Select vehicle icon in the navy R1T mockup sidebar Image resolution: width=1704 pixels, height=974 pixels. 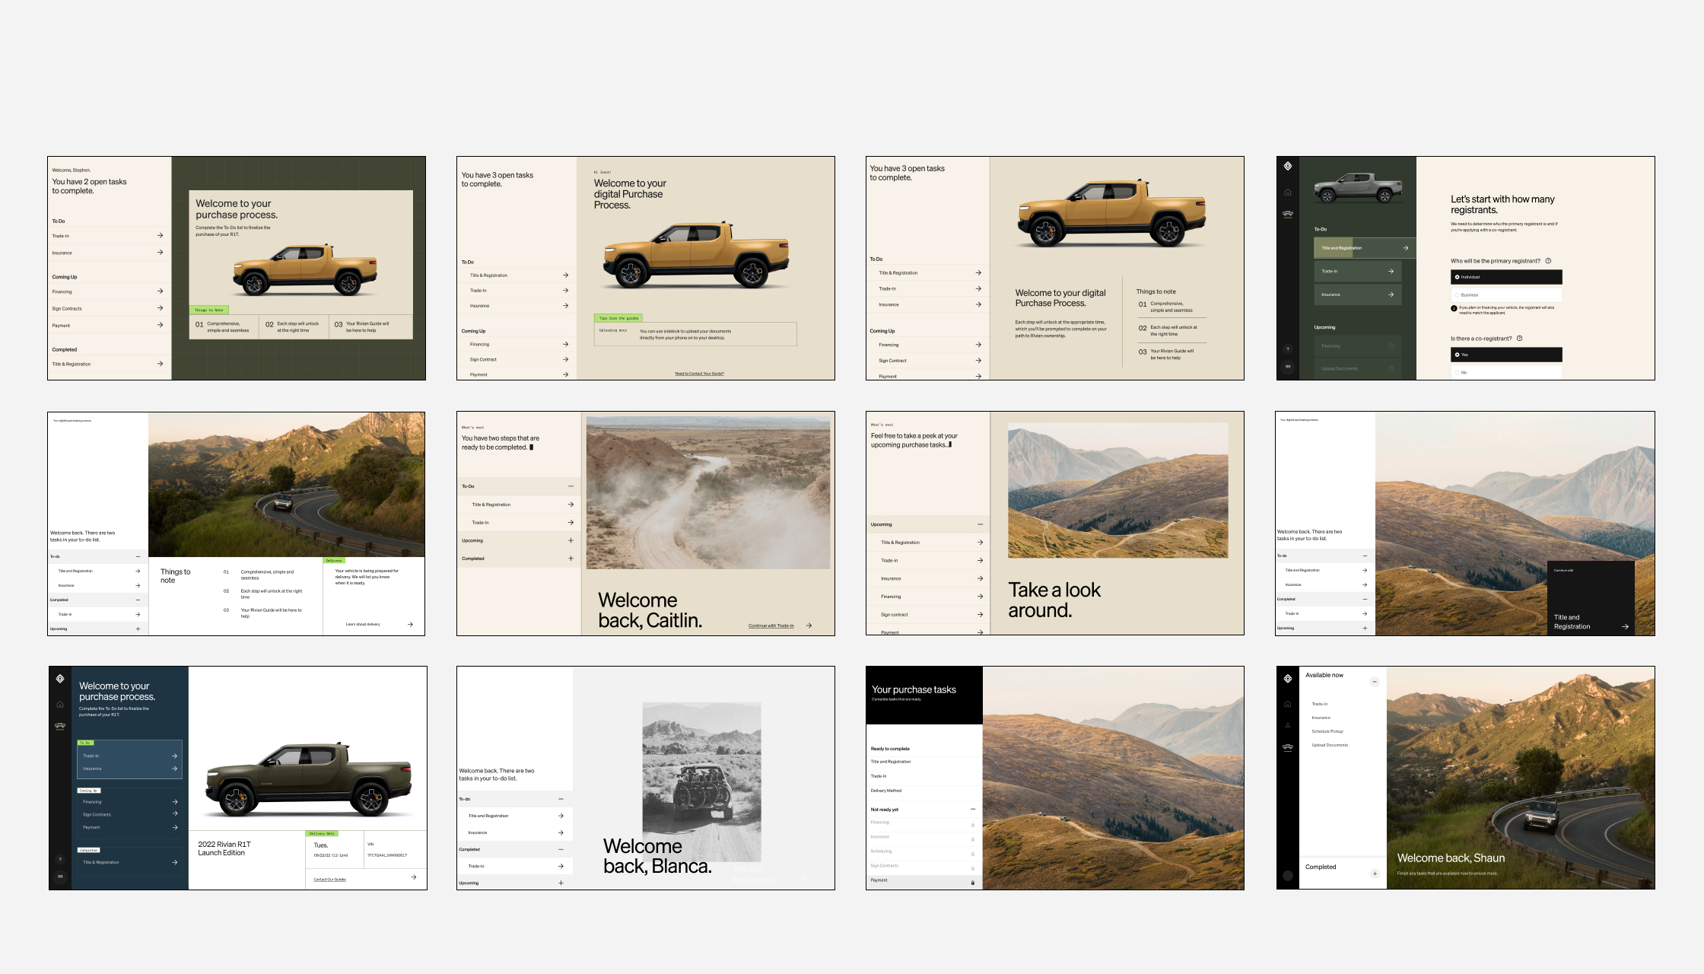(x=60, y=726)
